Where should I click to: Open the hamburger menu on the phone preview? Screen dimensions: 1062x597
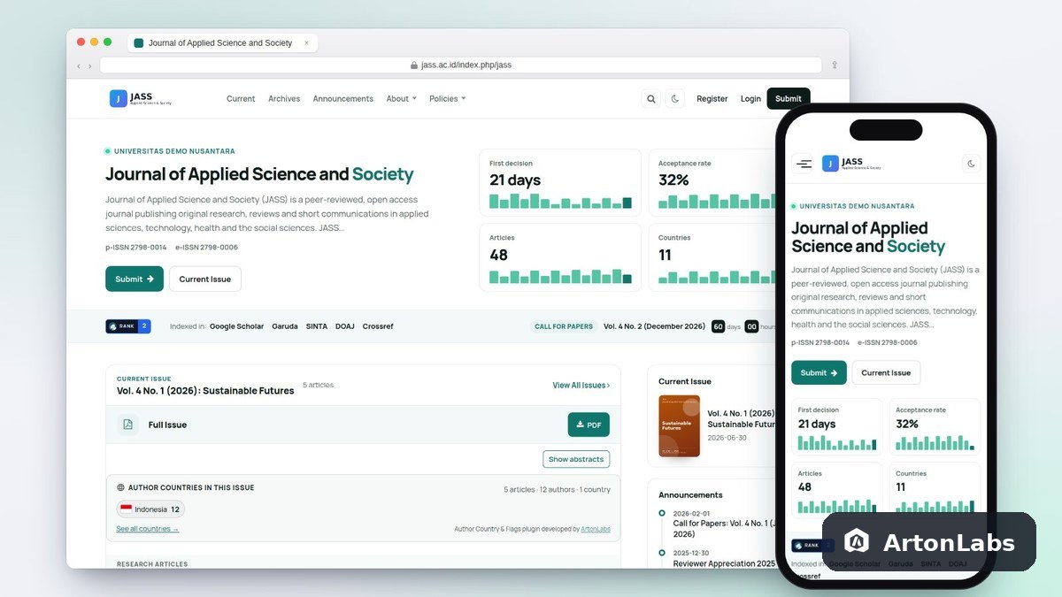pyautogui.click(x=804, y=164)
